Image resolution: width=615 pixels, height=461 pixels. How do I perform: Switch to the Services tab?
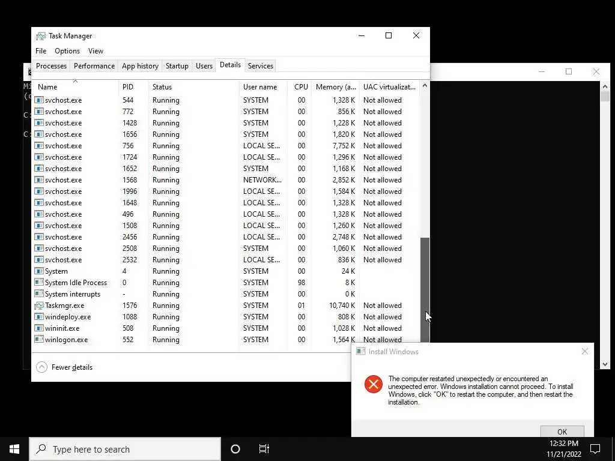click(261, 66)
